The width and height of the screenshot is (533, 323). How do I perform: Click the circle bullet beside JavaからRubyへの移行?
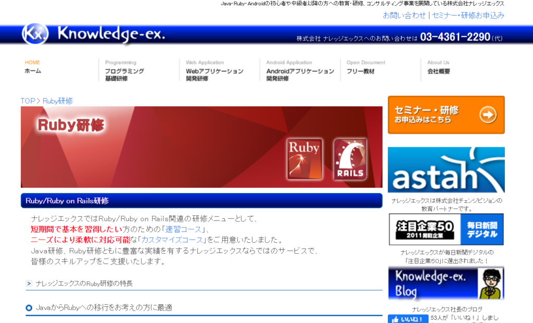29,308
